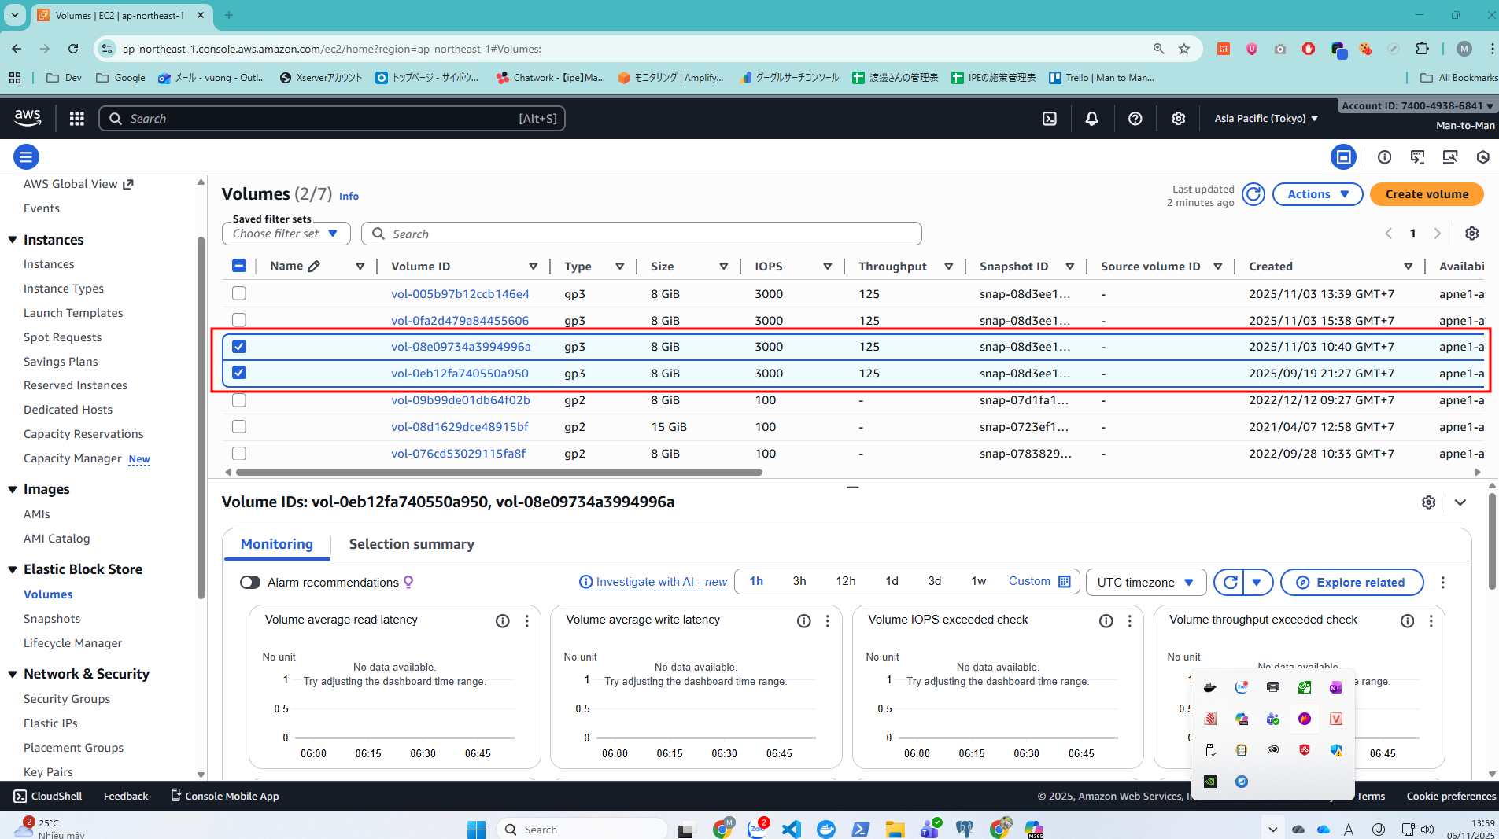The width and height of the screenshot is (1499, 839).
Task: Click the horizontal scrollbar under Volumes table
Action: tap(499, 473)
